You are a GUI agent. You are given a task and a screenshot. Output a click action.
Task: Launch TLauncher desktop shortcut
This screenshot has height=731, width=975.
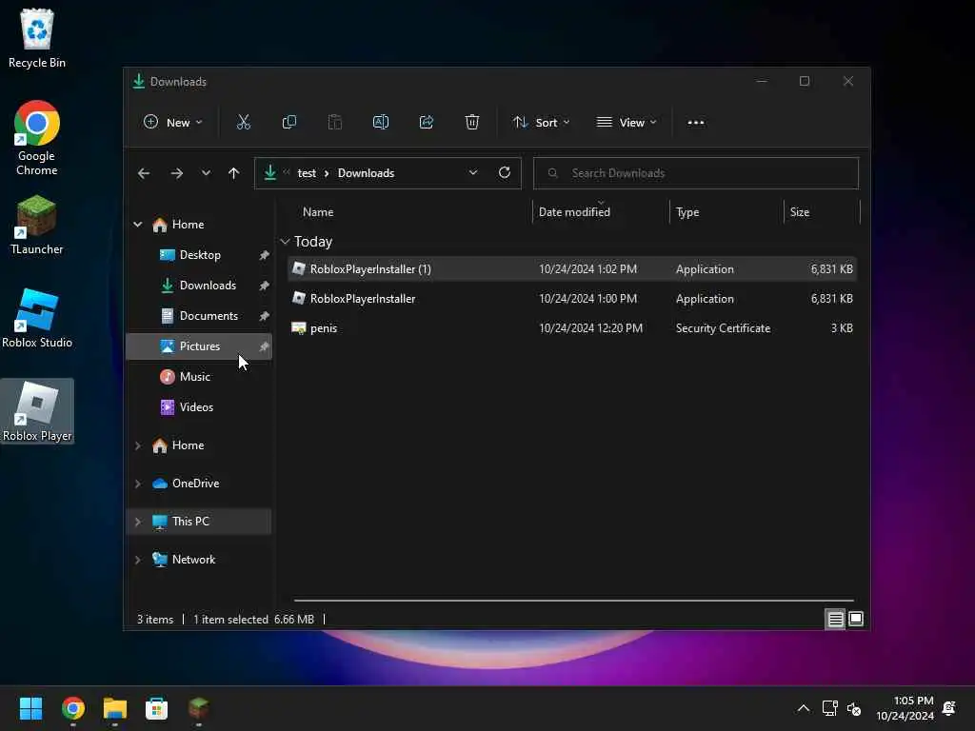(x=37, y=225)
